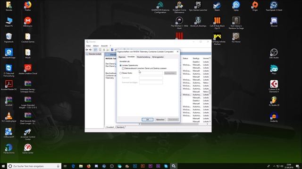Open Musik folder on desktop
Image resolution: width=302 pixels, height=169 pixels.
[28, 54]
